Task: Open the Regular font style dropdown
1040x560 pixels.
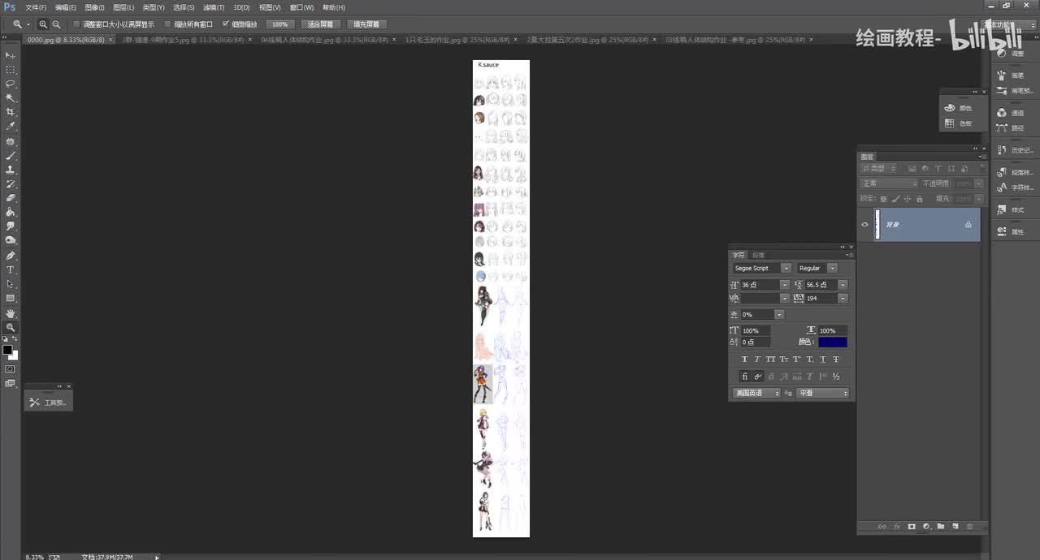Action: 834,268
